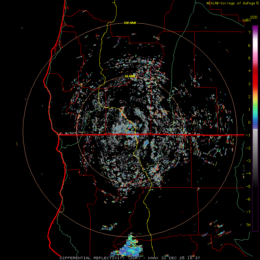Click the TH label on the color scale
This screenshot has width=260, height=260.
pyautogui.click(x=248, y=225)
